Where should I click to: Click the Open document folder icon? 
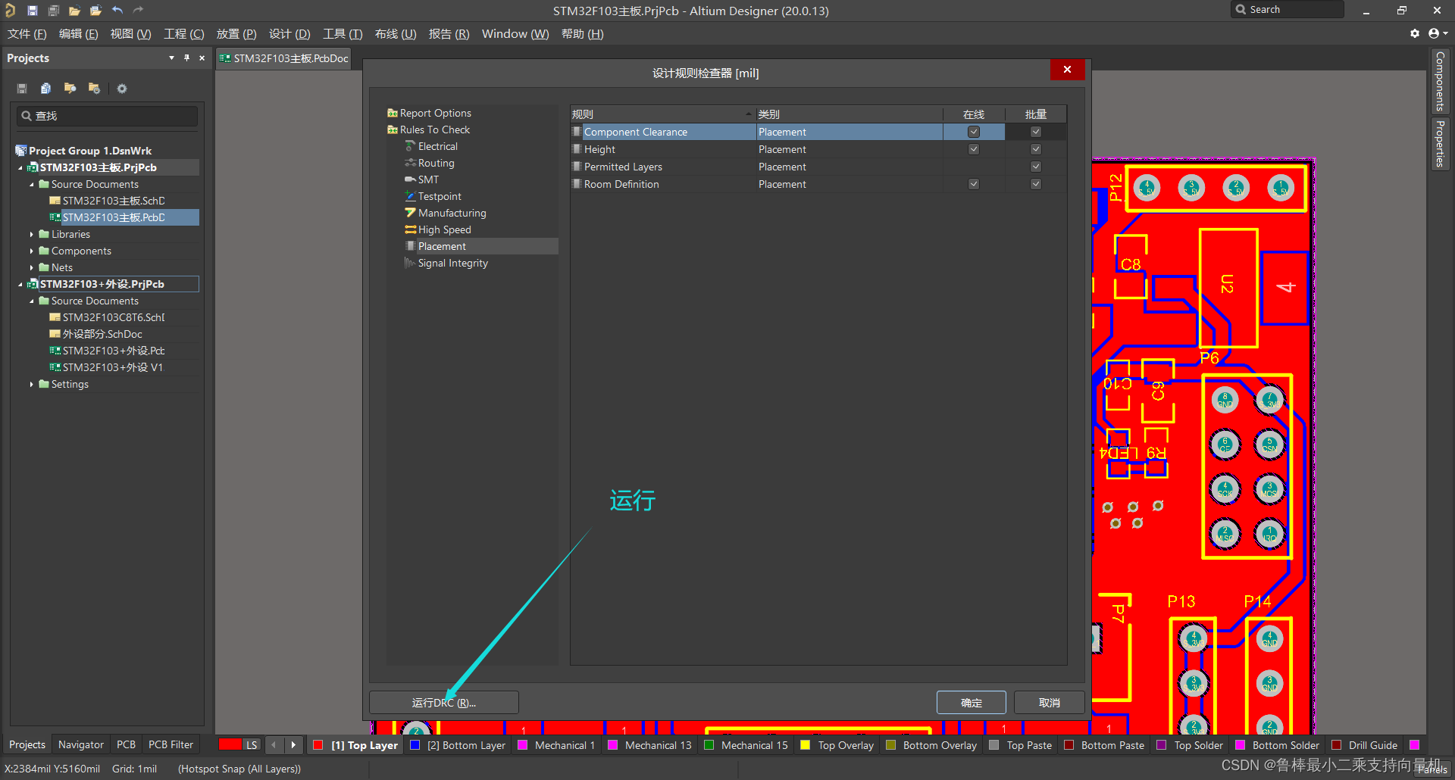tap(74, 11)
